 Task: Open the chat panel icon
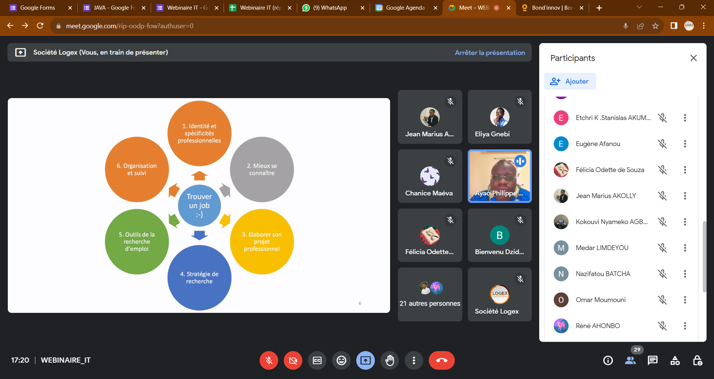click(x=652, y=360)
